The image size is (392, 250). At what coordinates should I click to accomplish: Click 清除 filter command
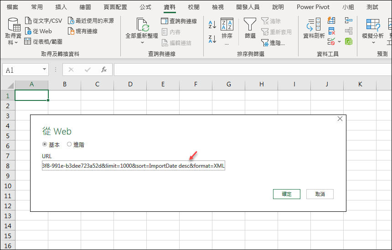tap(271, 21)
